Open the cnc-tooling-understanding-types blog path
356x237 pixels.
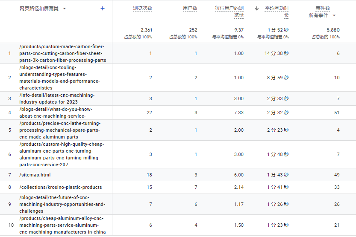coord(59,78)
